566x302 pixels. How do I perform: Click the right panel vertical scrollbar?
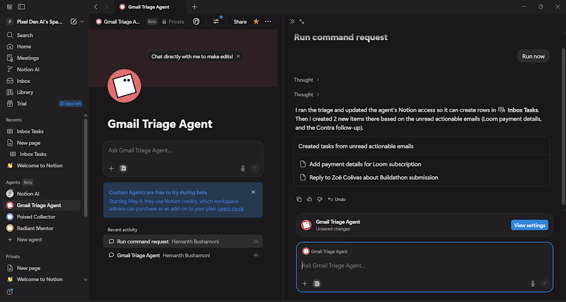(x=563, y=127)
